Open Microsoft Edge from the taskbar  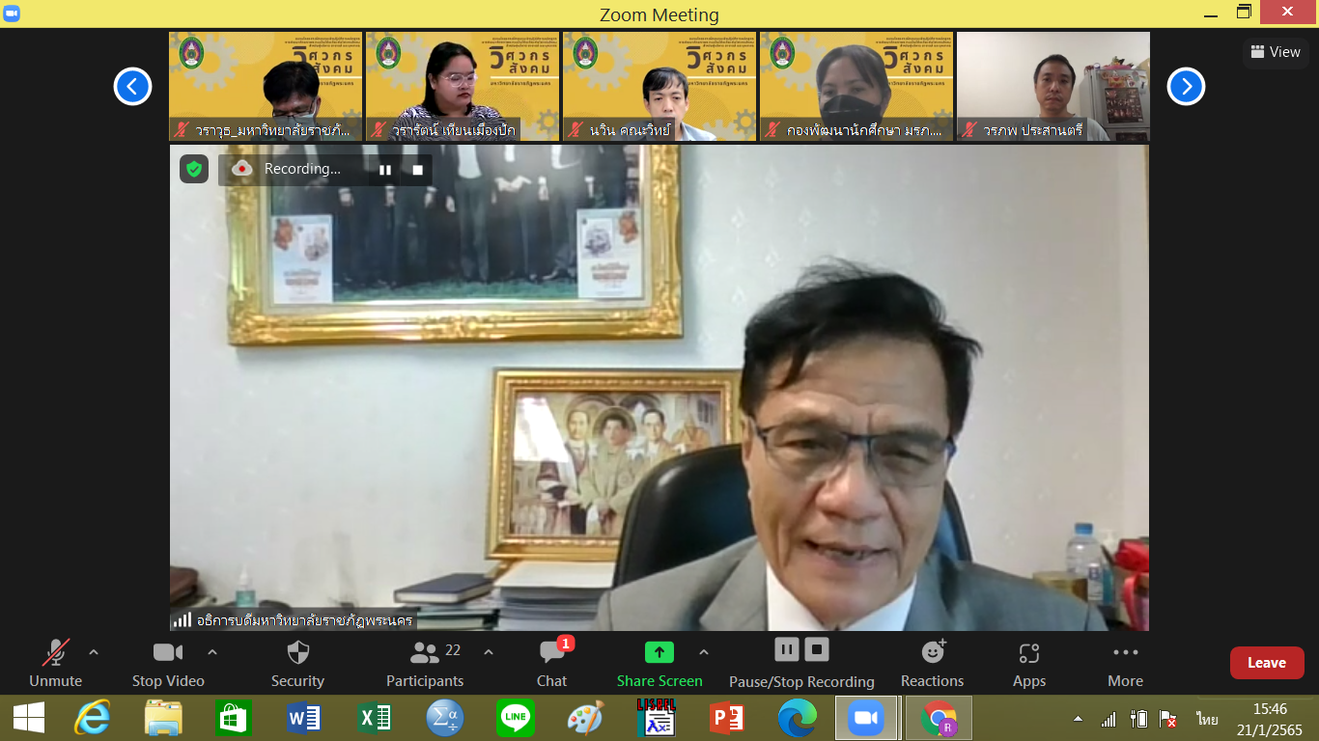point(797,719)
